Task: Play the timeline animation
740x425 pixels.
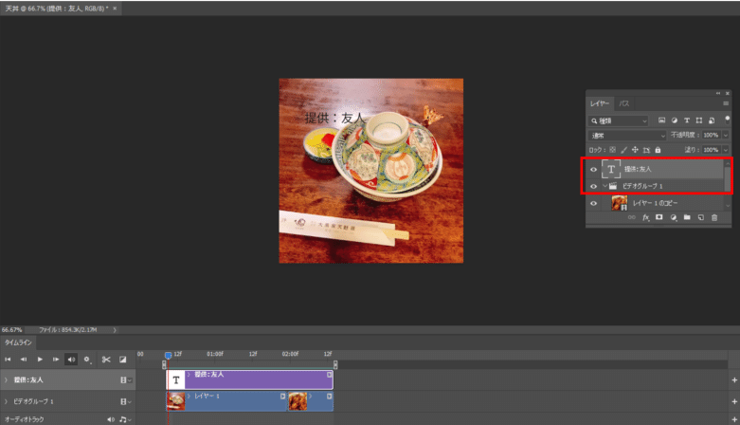Action: (x=40, y=360)
